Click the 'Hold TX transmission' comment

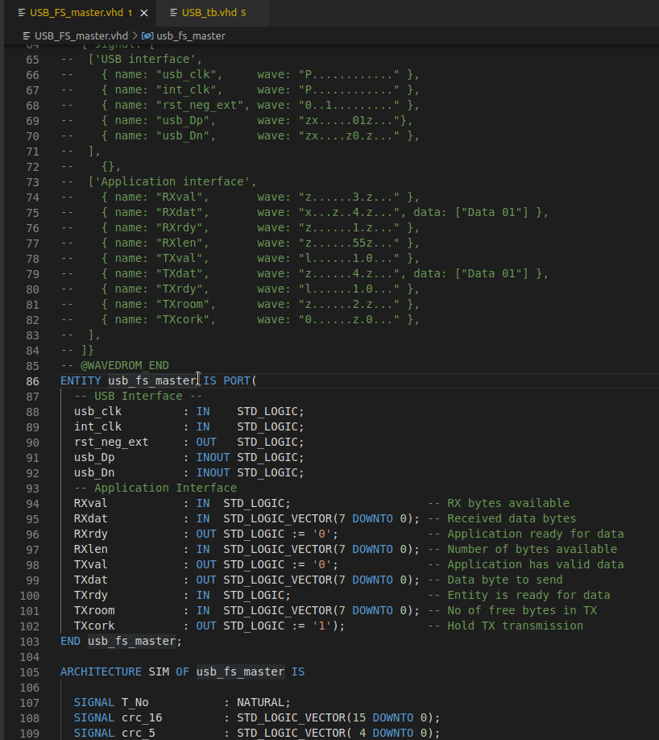(515, 626)
